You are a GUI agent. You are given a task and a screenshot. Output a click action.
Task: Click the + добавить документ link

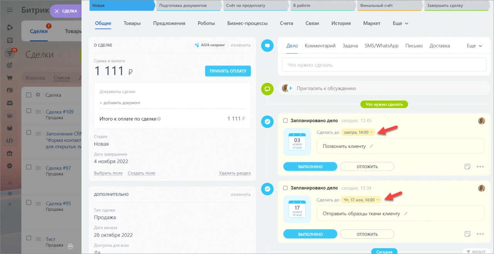click(x=120, y=103)
